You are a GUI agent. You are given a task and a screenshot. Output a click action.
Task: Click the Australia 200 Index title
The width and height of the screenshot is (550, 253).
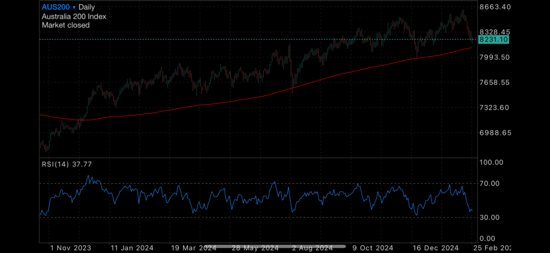[x=74, y=16]
